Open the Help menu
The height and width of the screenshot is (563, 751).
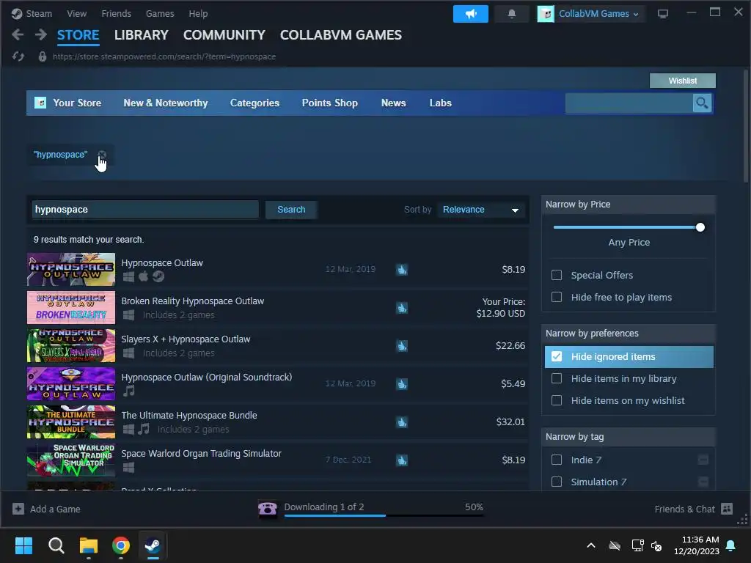point(198,14)
